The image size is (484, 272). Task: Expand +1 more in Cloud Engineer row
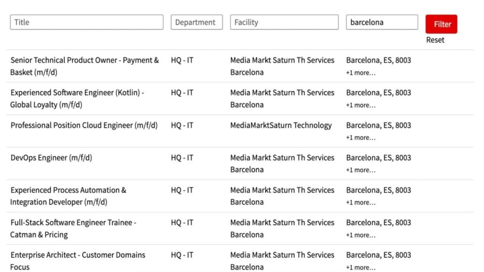[361, 137]
